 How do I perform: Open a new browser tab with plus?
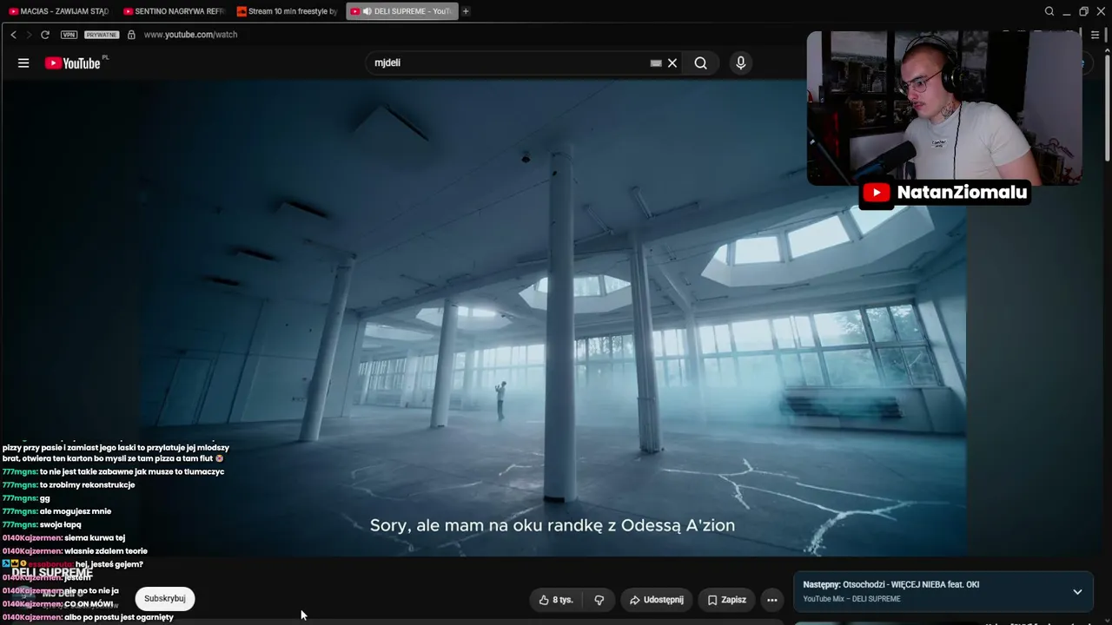pyautogui.click(x=466, y=11)
